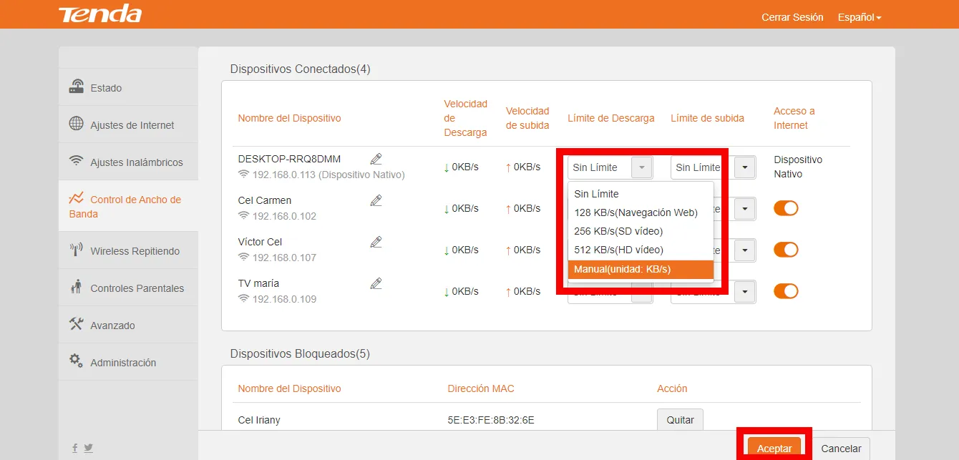Viewport: 959px width, 460px height.
Task: Click Cerrar Sesión link
Action: 792,17
